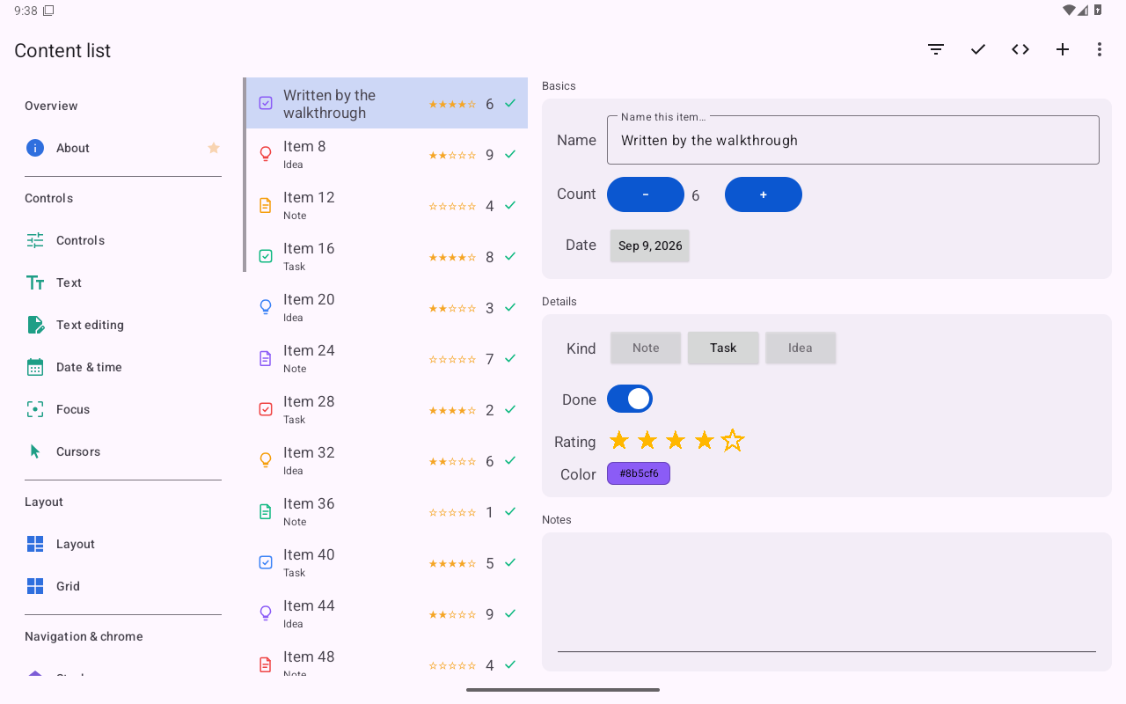Open the Text editing page
The height and width of the screenshot is (704, 1126).
123,325
